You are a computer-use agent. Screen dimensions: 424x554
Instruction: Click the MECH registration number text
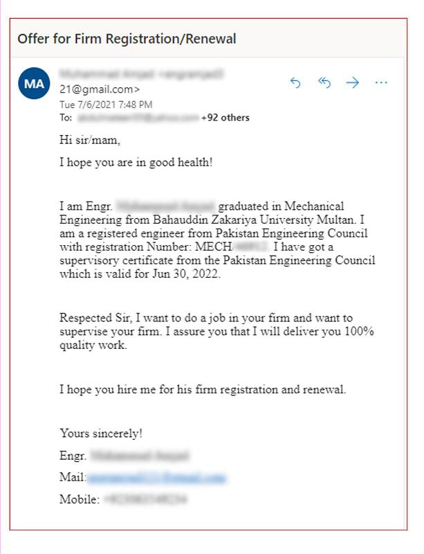click(x=232, y=247)
